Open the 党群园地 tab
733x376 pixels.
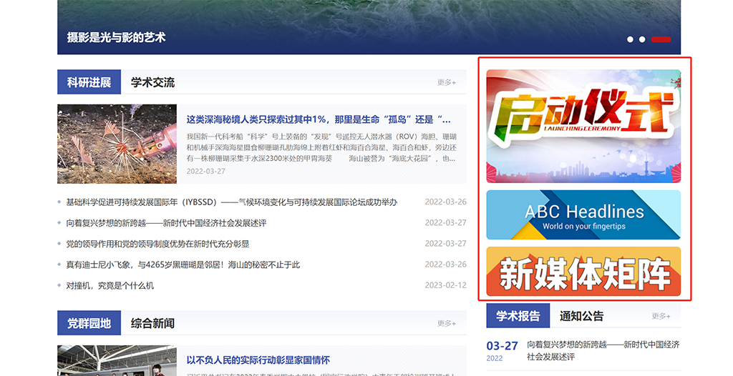click(89, 323)
